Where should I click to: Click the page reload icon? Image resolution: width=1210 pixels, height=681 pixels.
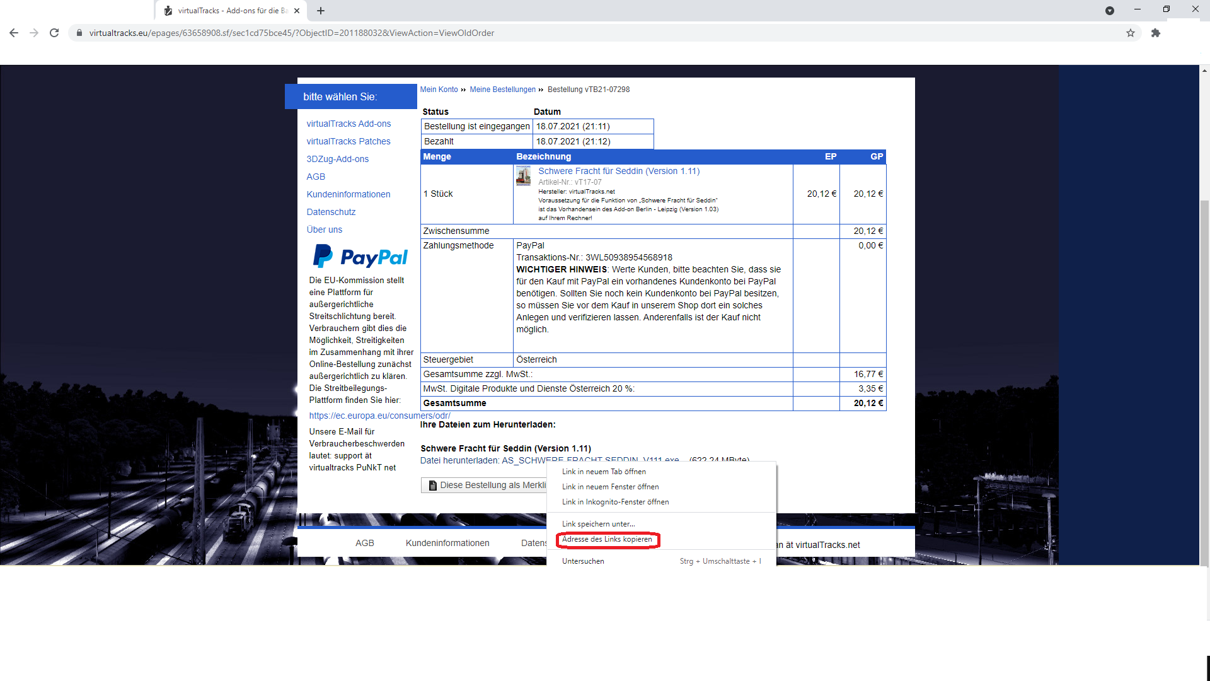tap(54, 33)
